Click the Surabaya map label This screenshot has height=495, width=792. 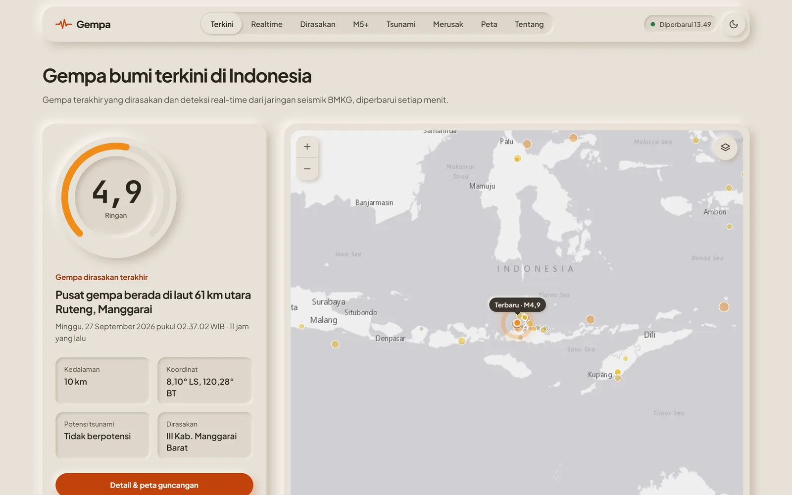(329, 302)
